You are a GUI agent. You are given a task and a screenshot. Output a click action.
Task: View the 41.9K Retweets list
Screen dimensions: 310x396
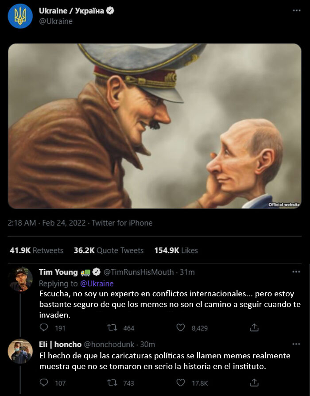(x=36, y=250)
